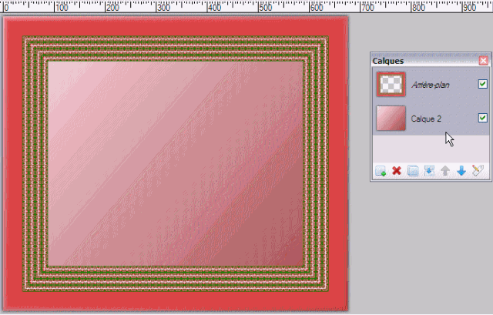Viewport: 493px width, 315px height.
Task: Click the Calque 2 layer thumbnail
Action: click(x=391, y=119)
